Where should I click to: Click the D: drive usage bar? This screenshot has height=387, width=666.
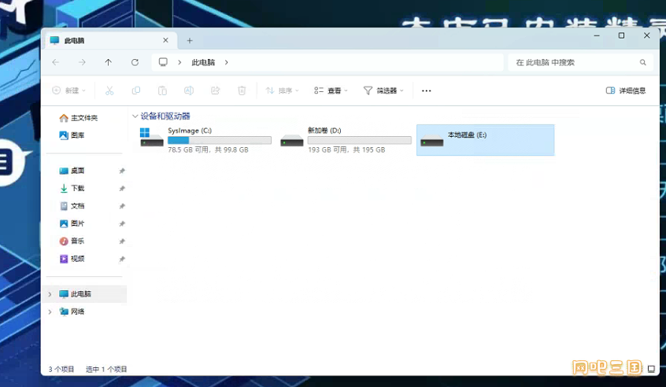pos(359,140)
